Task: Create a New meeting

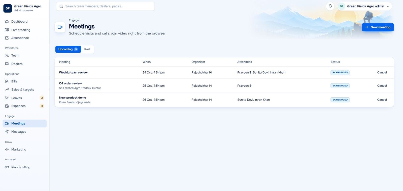Action: [378, 27]
